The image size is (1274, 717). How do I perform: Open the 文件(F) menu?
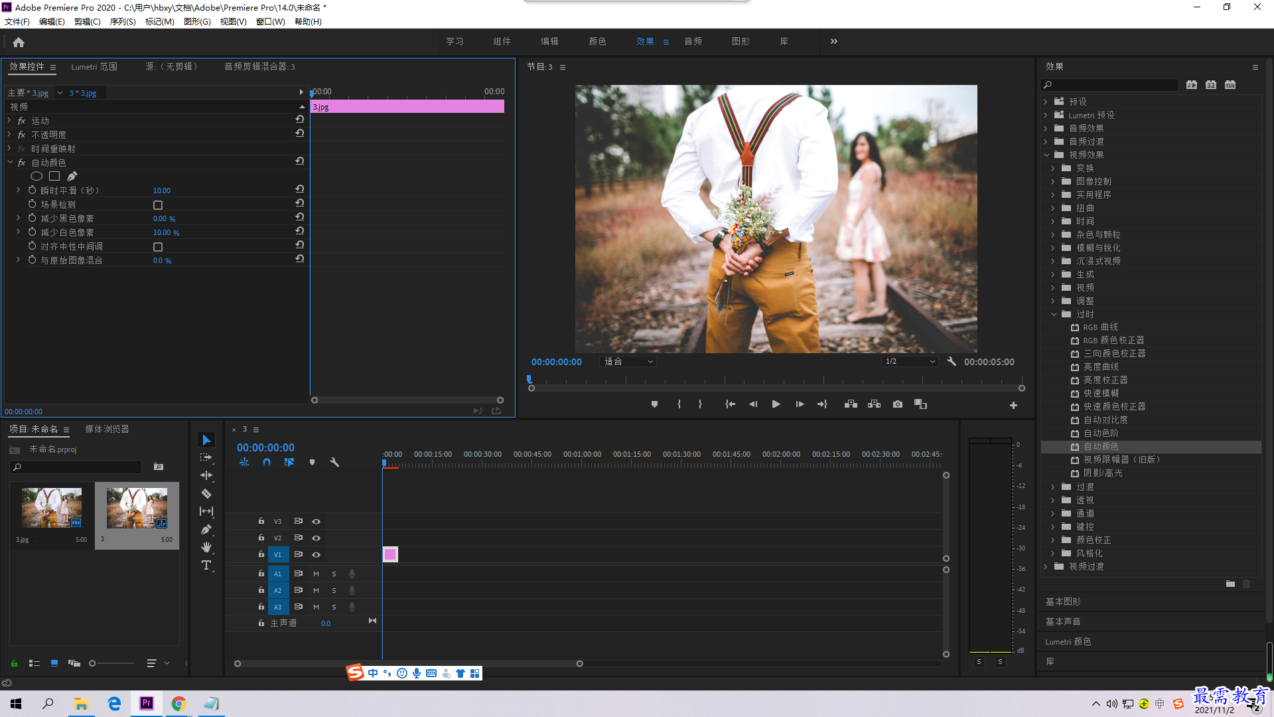(x=17, y=21)
